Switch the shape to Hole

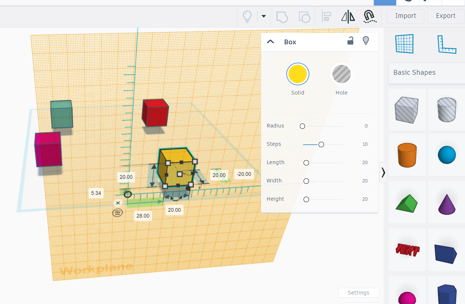tap(342, 74)
